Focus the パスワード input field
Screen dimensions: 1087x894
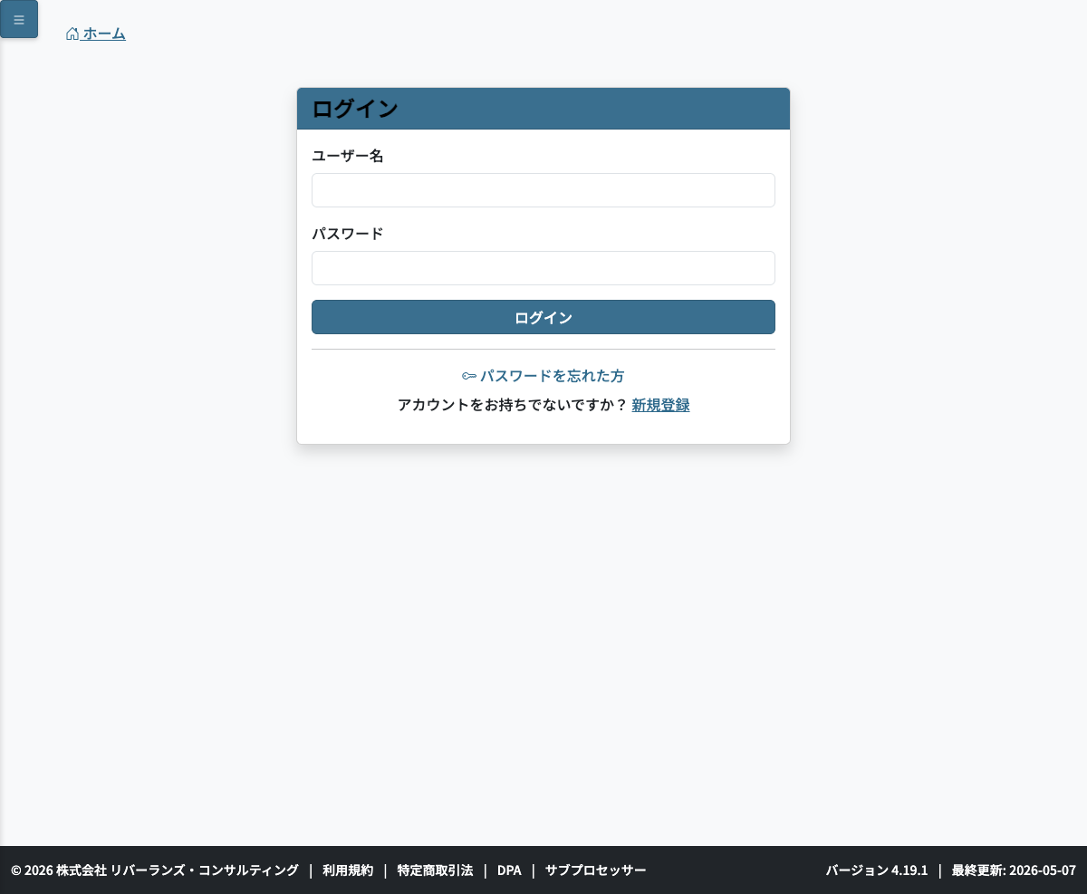pyautogui.click(x=543, y=268)
